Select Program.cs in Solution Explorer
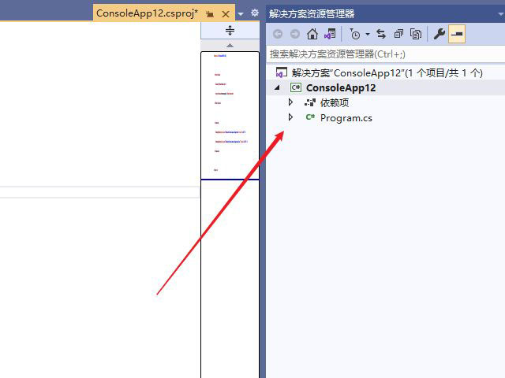The width and height of the screenshot is (505, 378). [x=346, y=118]
